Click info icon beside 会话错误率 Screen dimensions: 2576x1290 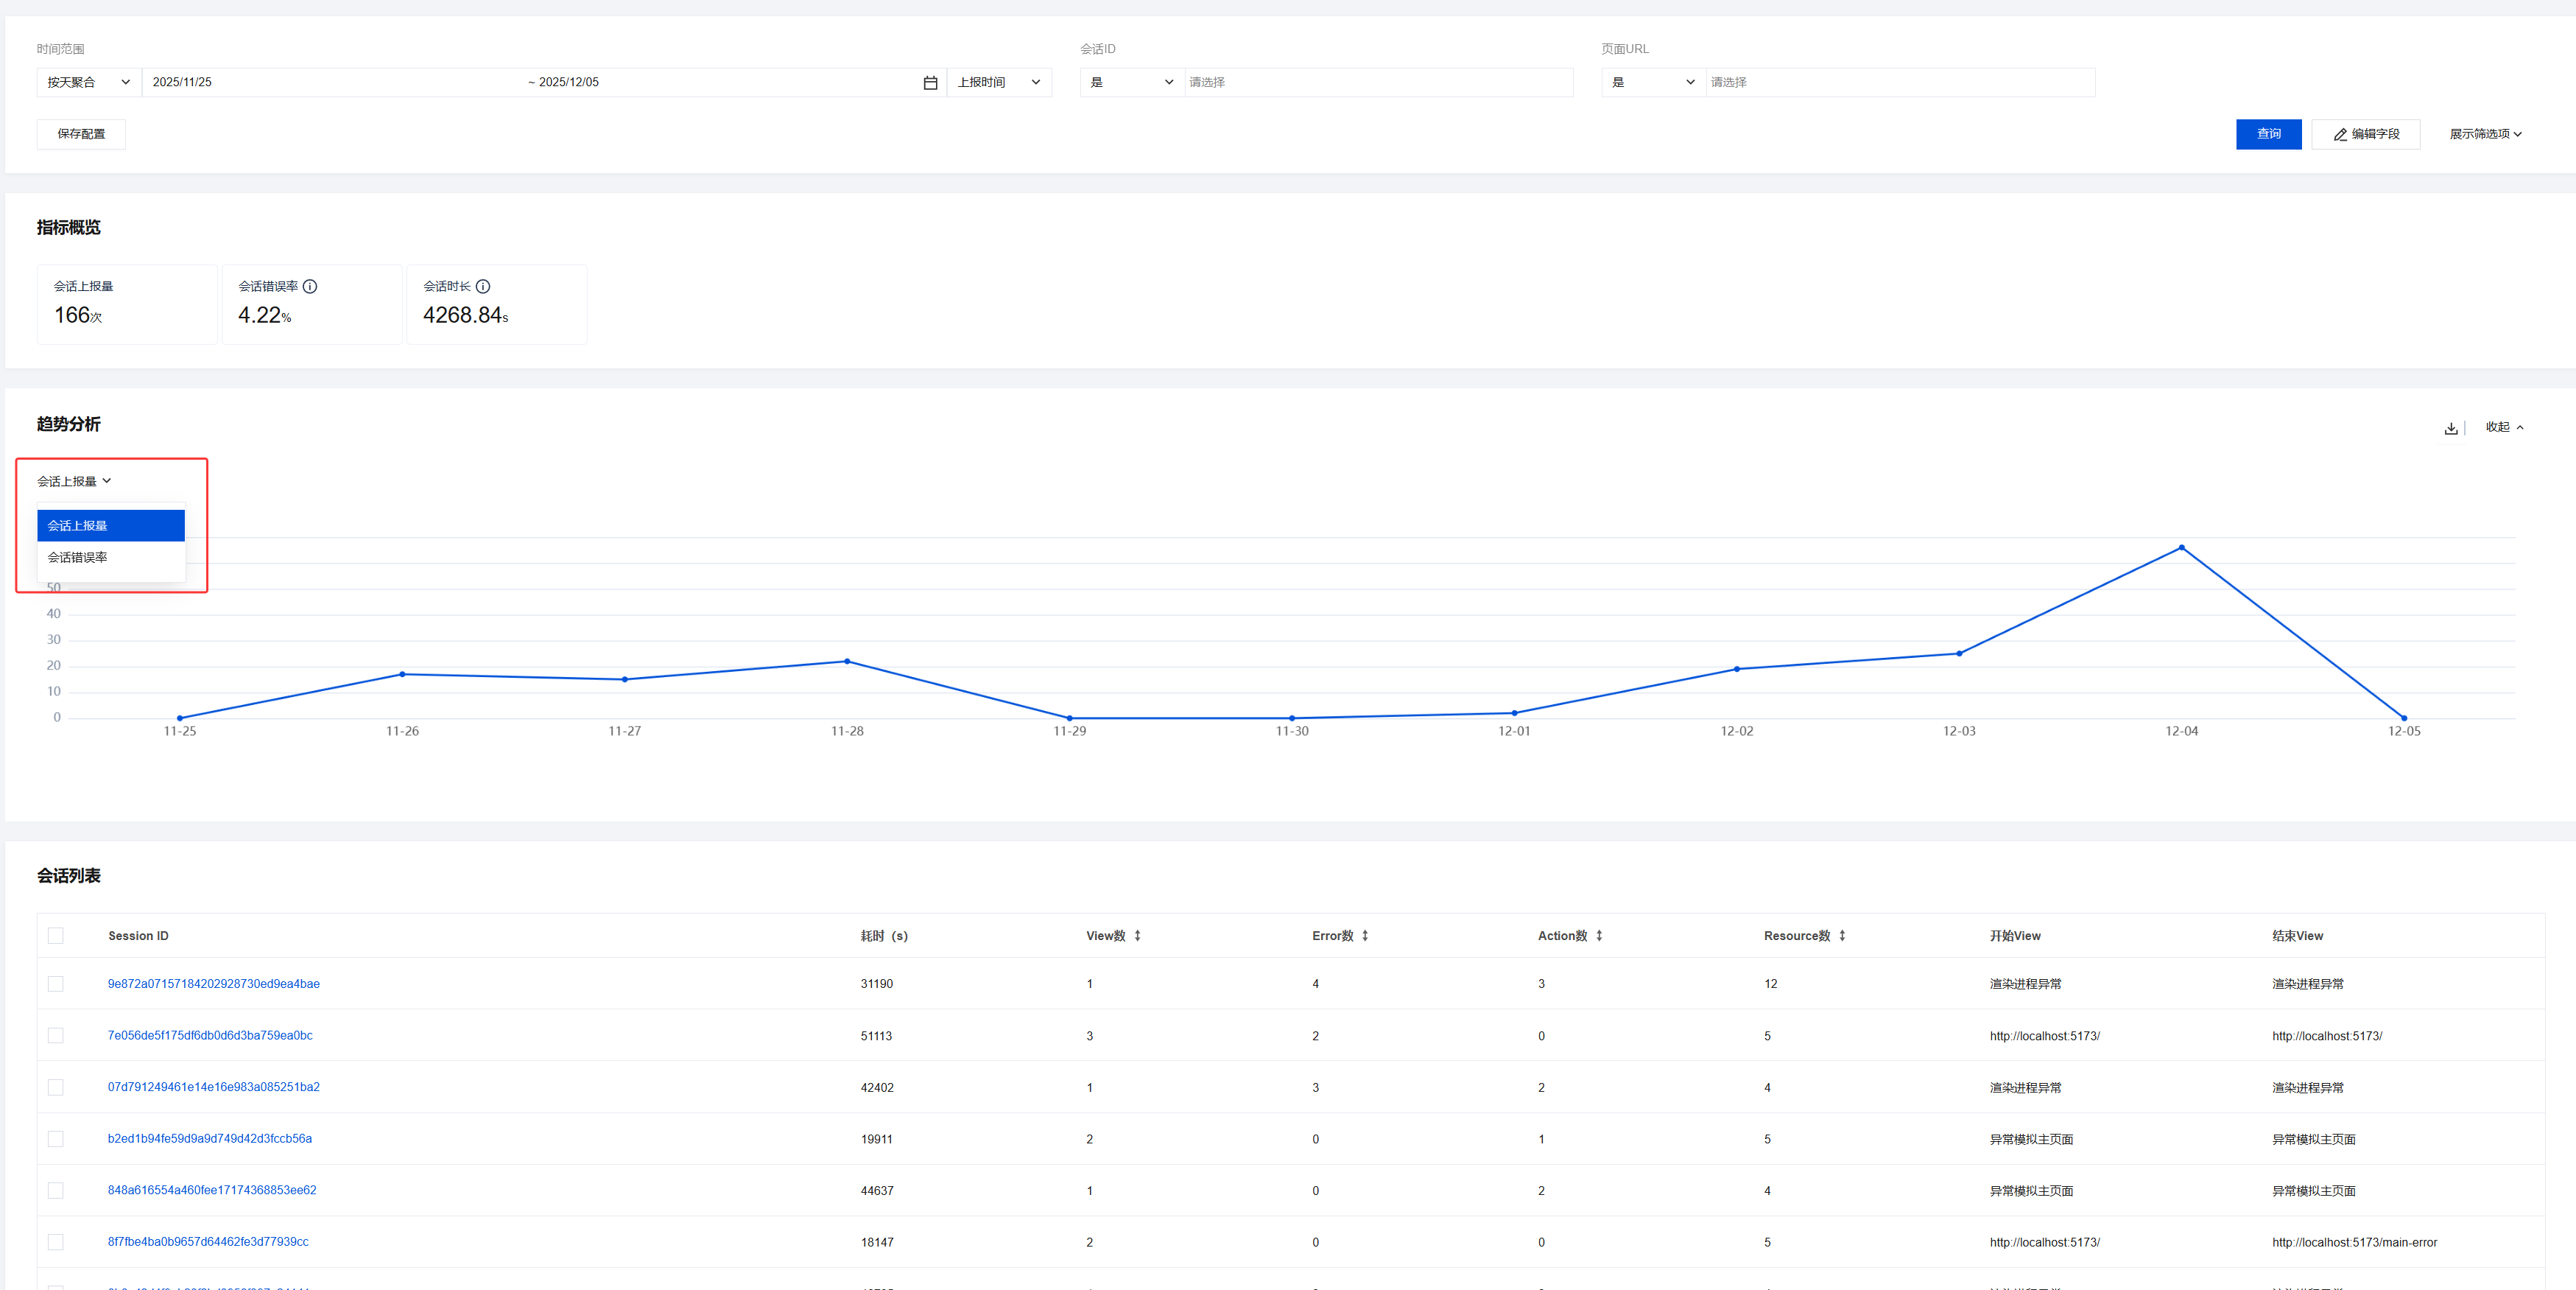pos(310,287)
